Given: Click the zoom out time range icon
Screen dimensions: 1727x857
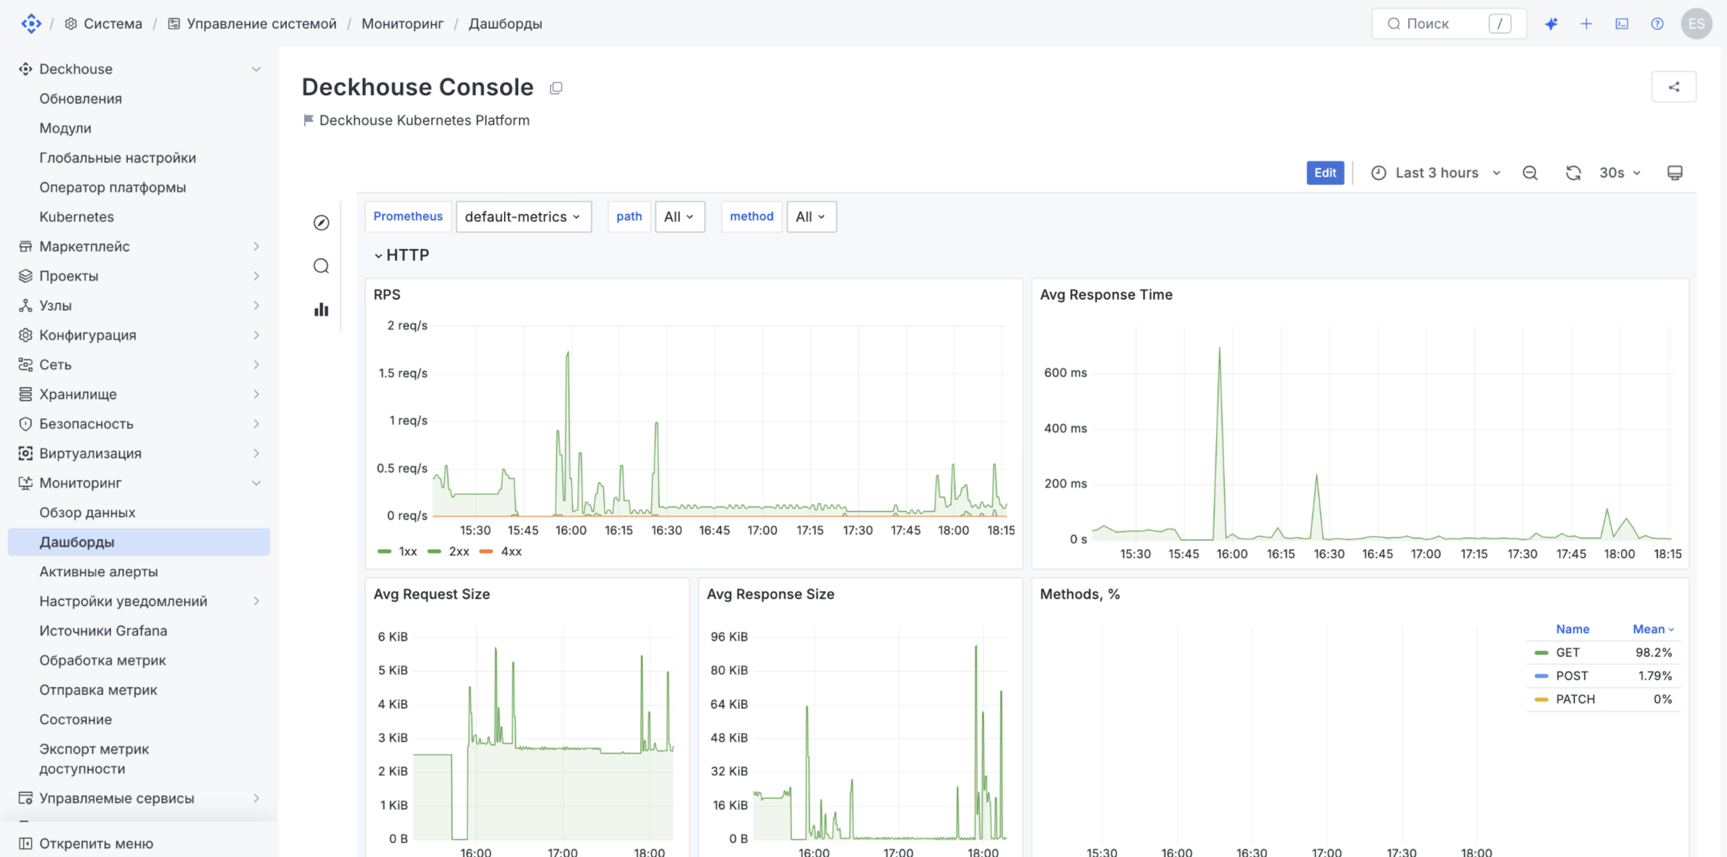Looking at the screenshot, I should pos(1530,173).
